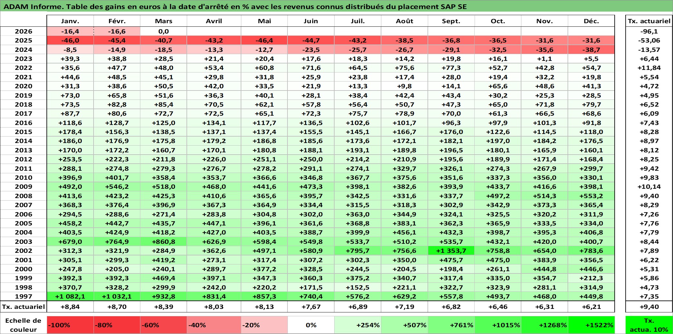Select the '+8,84' bottom actuarial rate cell
Viewport: 673px width, 334px height.
70,307
